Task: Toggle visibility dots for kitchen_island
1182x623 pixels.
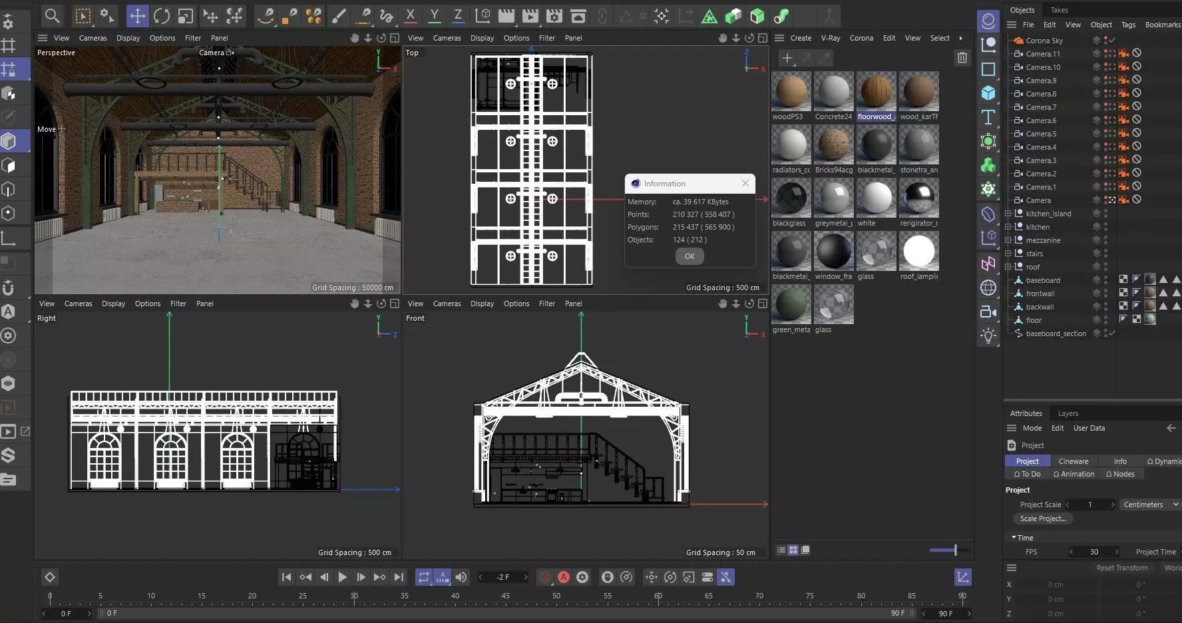Action: coord(1105,214)
